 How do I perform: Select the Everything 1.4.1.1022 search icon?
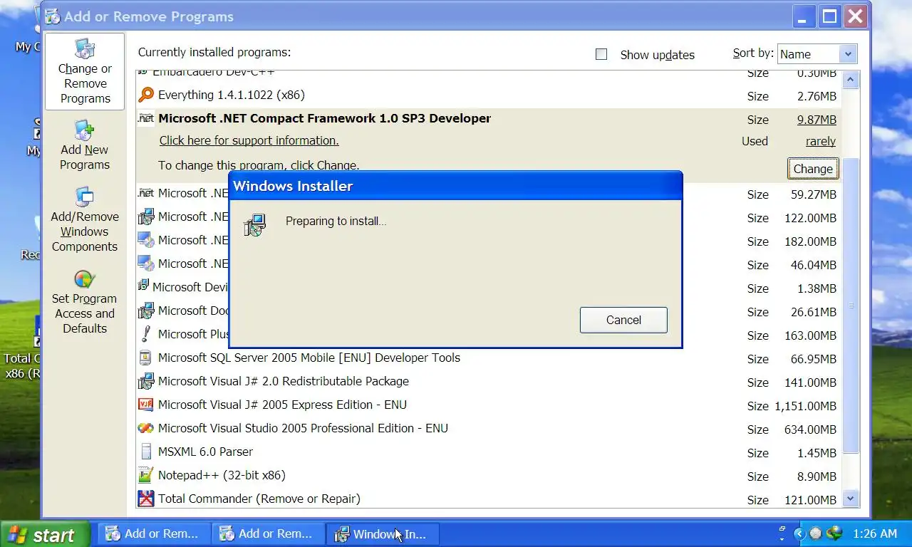pos(145,95)
